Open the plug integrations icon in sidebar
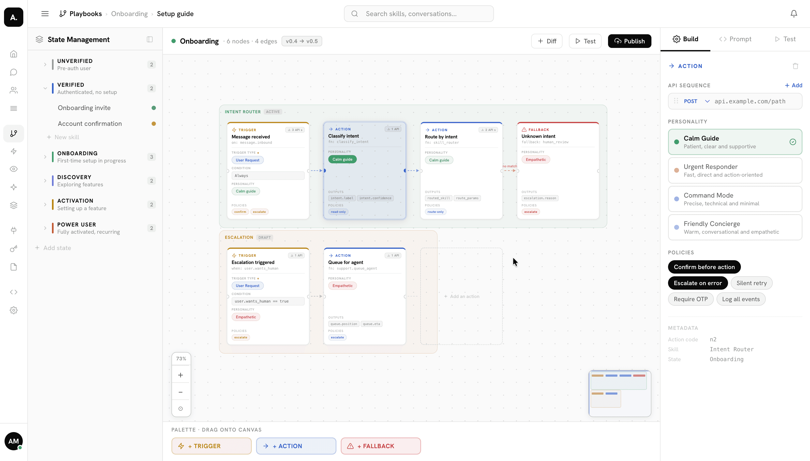This screenshot has width=810, height=461. click(x=14, y=230)
